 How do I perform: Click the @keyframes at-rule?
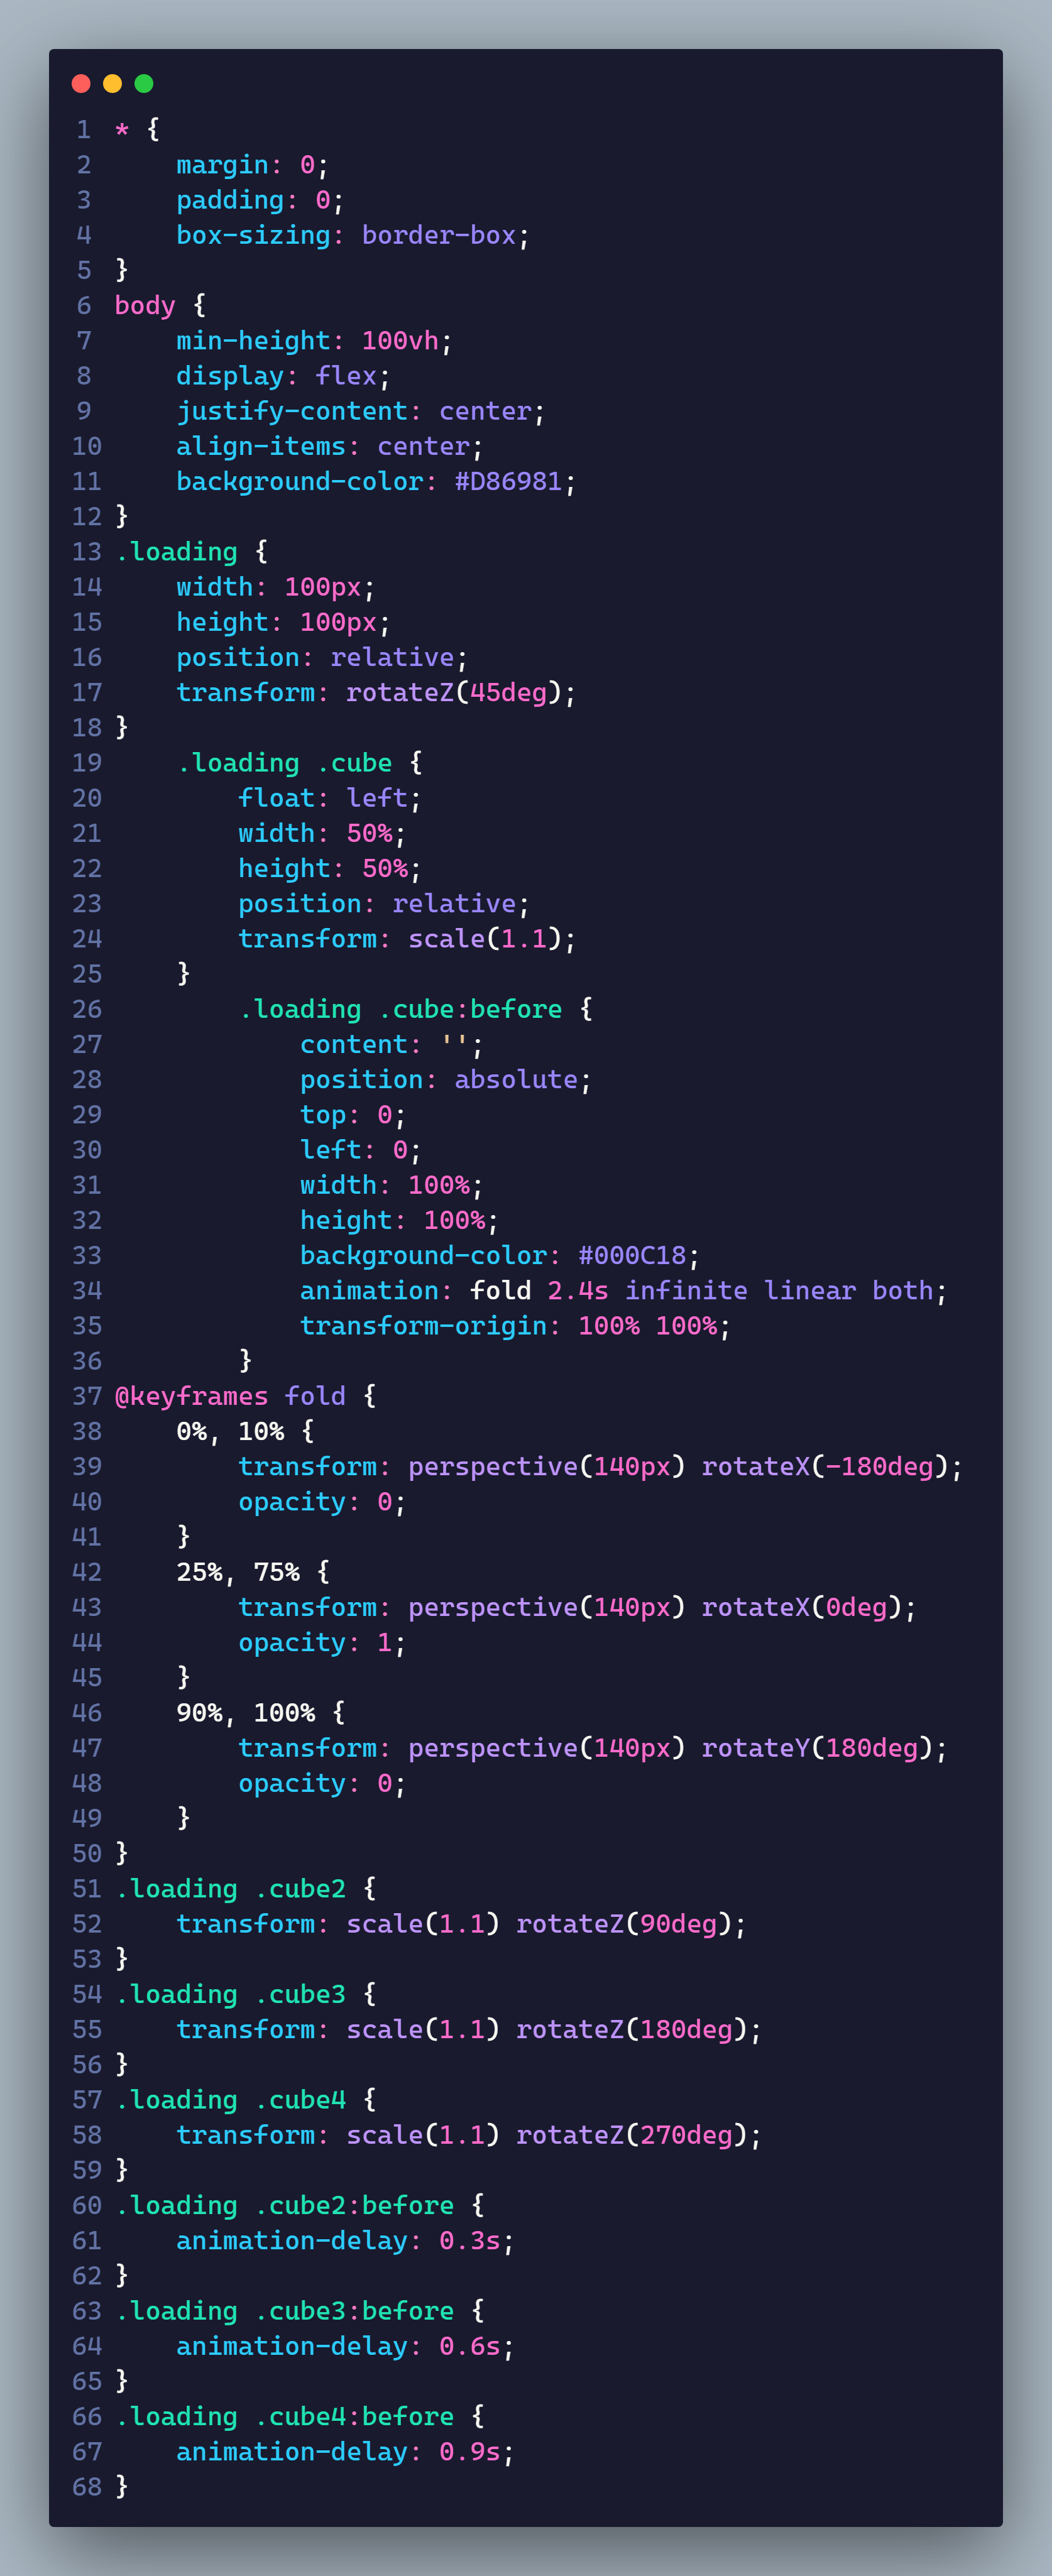point(191,1396)
